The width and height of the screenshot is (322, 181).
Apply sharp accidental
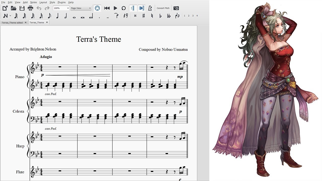click(x=144, y=16)
